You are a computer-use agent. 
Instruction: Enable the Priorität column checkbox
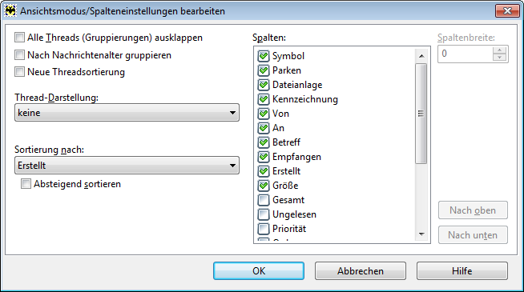(x=264, y=229)
